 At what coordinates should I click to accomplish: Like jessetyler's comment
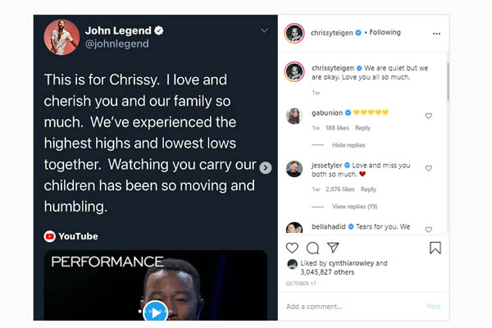tap(429, 168)
